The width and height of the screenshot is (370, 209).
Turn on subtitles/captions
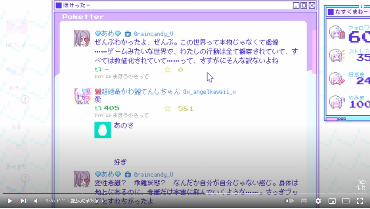click(x=304, y=201)
